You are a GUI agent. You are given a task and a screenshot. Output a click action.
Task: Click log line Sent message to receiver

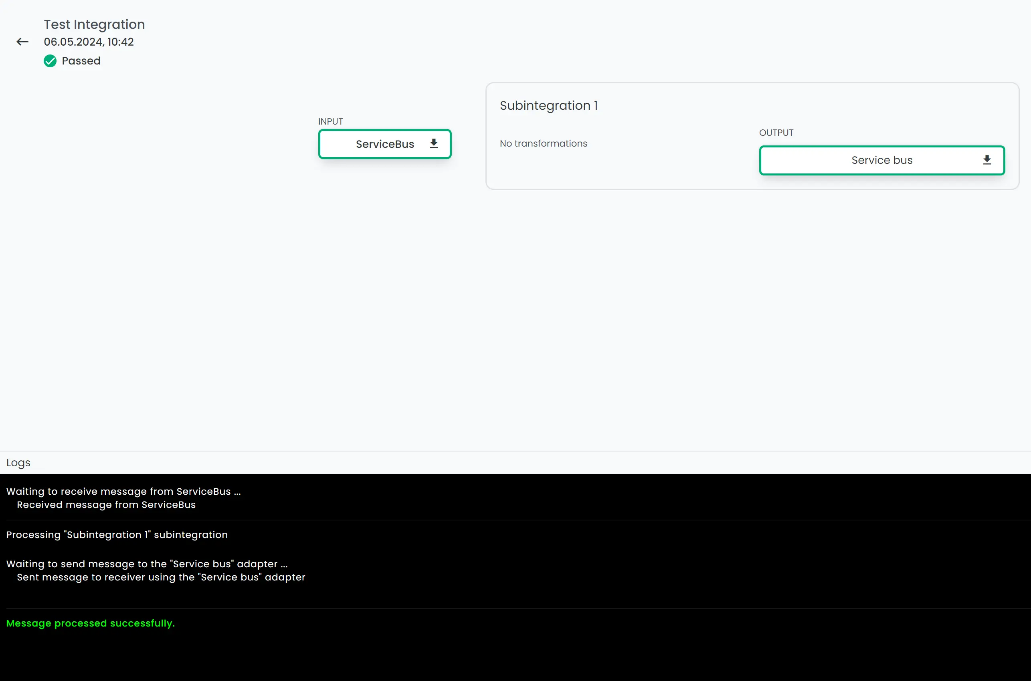coord(161,577)
